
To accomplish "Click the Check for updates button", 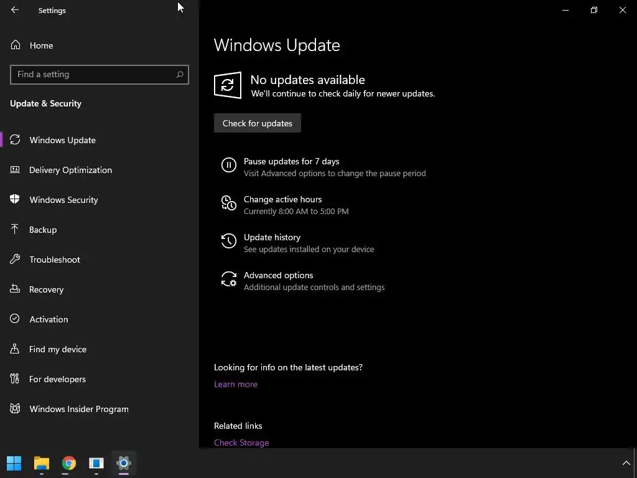I will click(x=257, y=123).
